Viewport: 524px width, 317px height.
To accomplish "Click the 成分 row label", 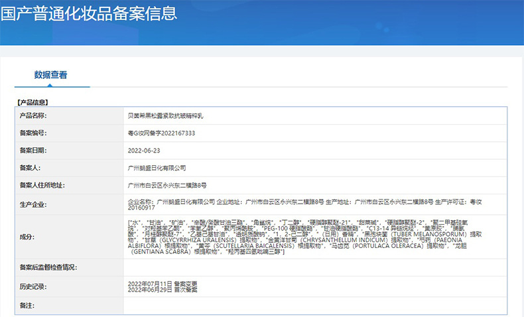I will (x=27, y=236).
